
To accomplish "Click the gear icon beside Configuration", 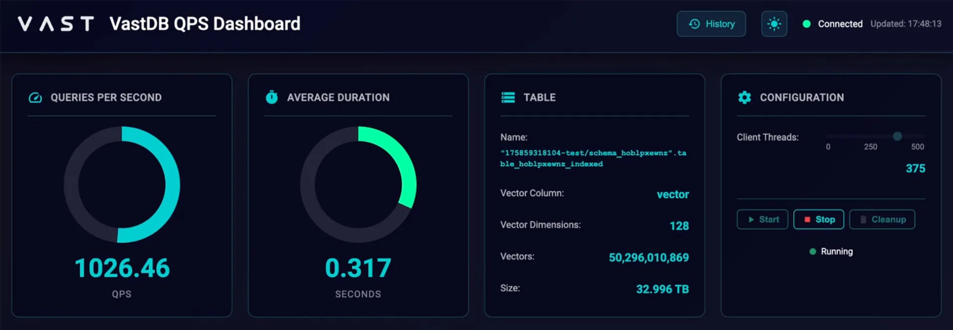I will tap(745, 97).
